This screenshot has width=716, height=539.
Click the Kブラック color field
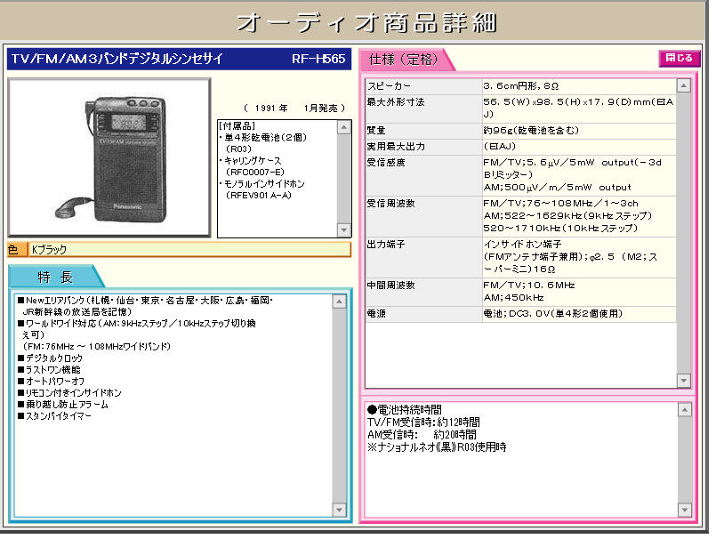pos(189,249)
